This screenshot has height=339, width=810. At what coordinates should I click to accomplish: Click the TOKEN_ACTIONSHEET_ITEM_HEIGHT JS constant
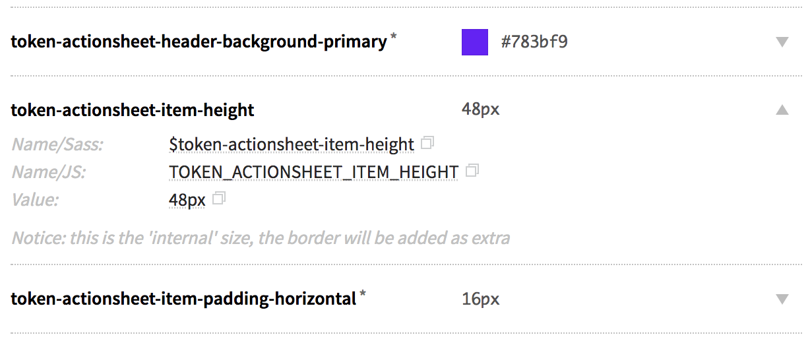(313, 172)
